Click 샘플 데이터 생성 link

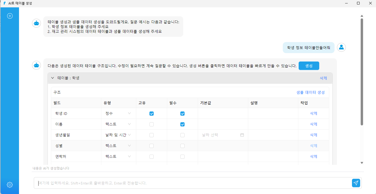[311, 92]
